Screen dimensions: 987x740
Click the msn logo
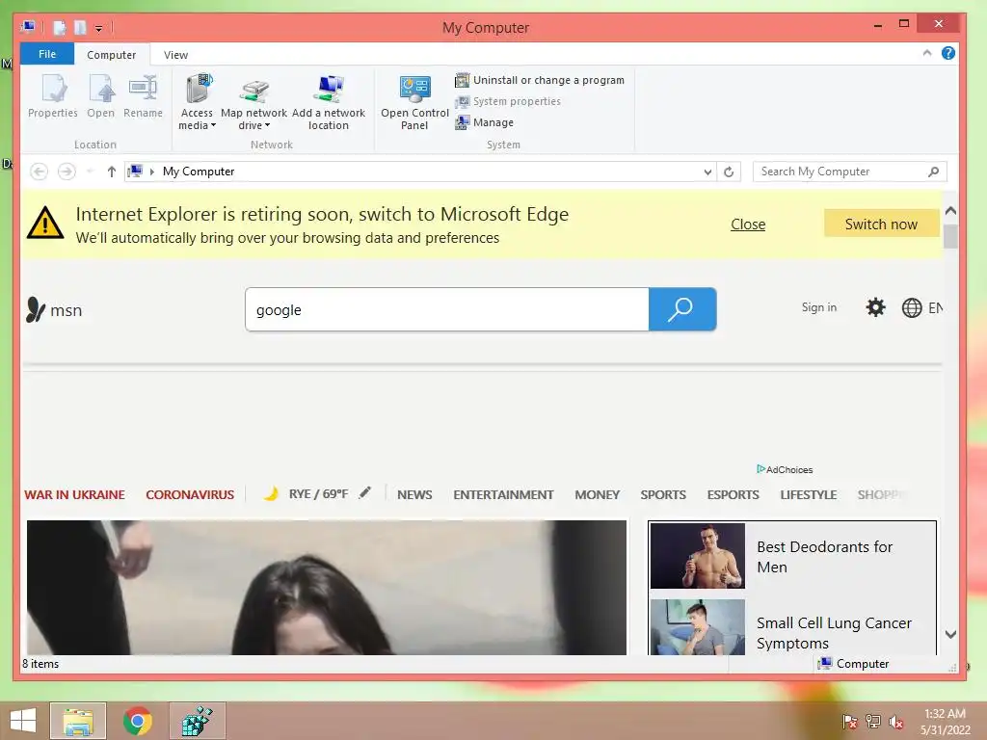[54, 309]
